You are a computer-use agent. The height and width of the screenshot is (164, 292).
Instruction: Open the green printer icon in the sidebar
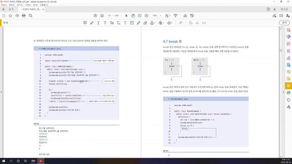[x=288, y=93]
